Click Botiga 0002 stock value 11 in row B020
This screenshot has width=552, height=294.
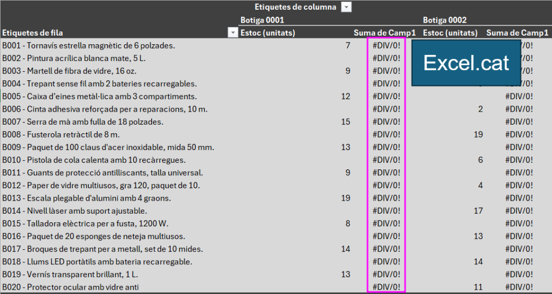[x=479, y=287]
